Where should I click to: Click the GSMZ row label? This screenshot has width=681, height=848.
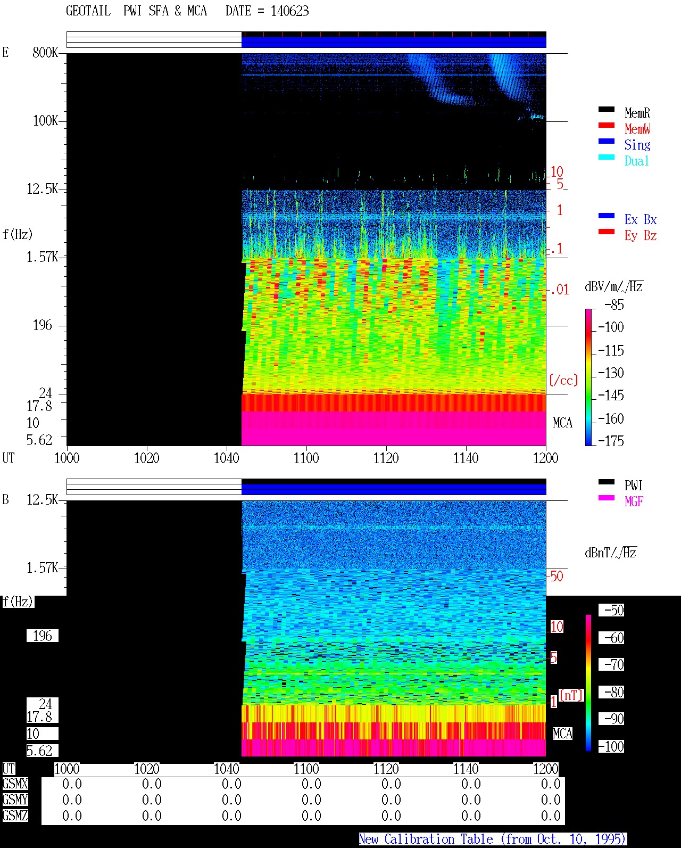(x=15, y=816)
